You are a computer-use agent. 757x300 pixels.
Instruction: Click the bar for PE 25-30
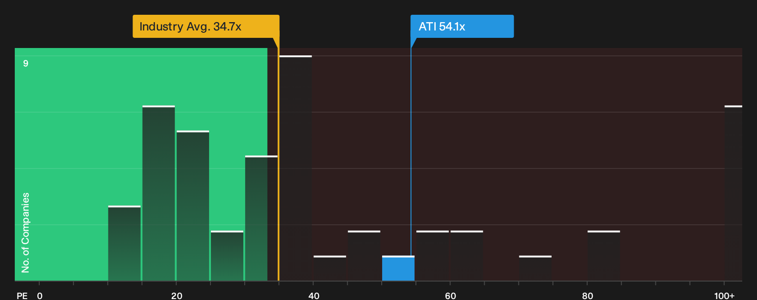tap(227, 256)
